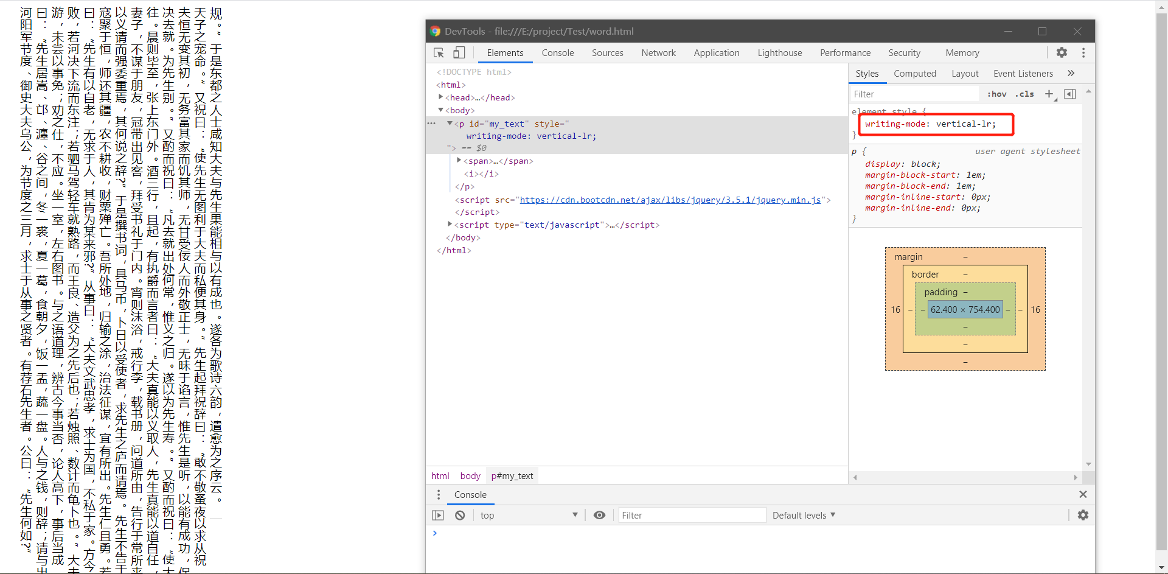This screenshot has width=1168, height=574.
Task: Collapse the body element node
Action: point(440,110)
